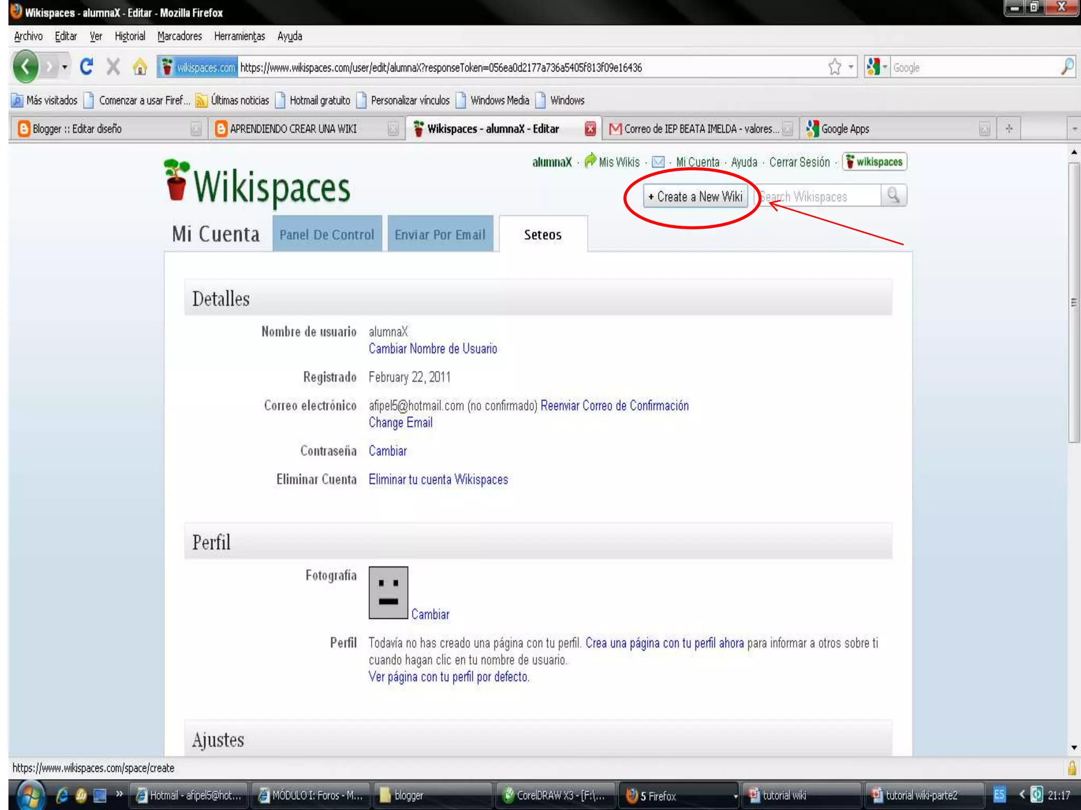This screenshot has height=810, width=1081.
Task: Close the Wikispaces alumnaX tab
Action: click(x=590, y=129)
